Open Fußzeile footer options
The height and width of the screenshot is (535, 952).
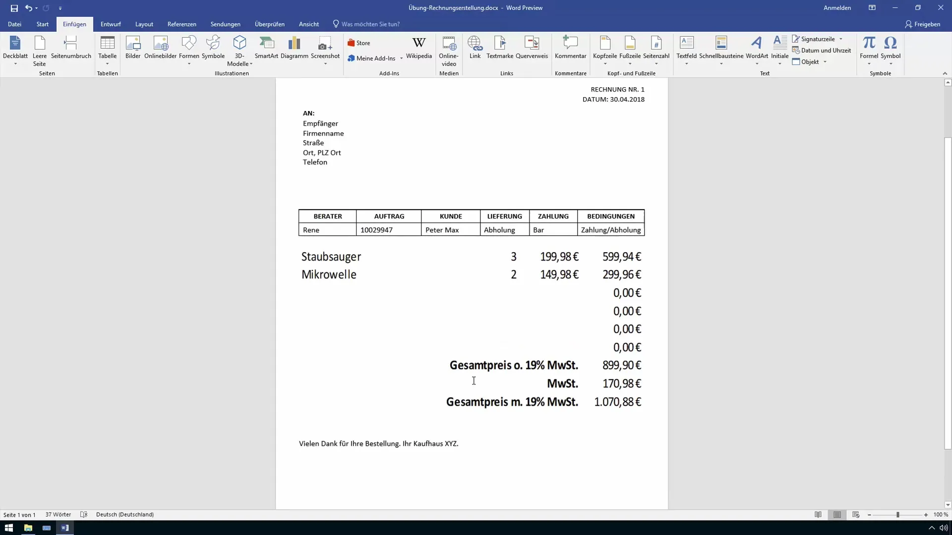[630, 51]
